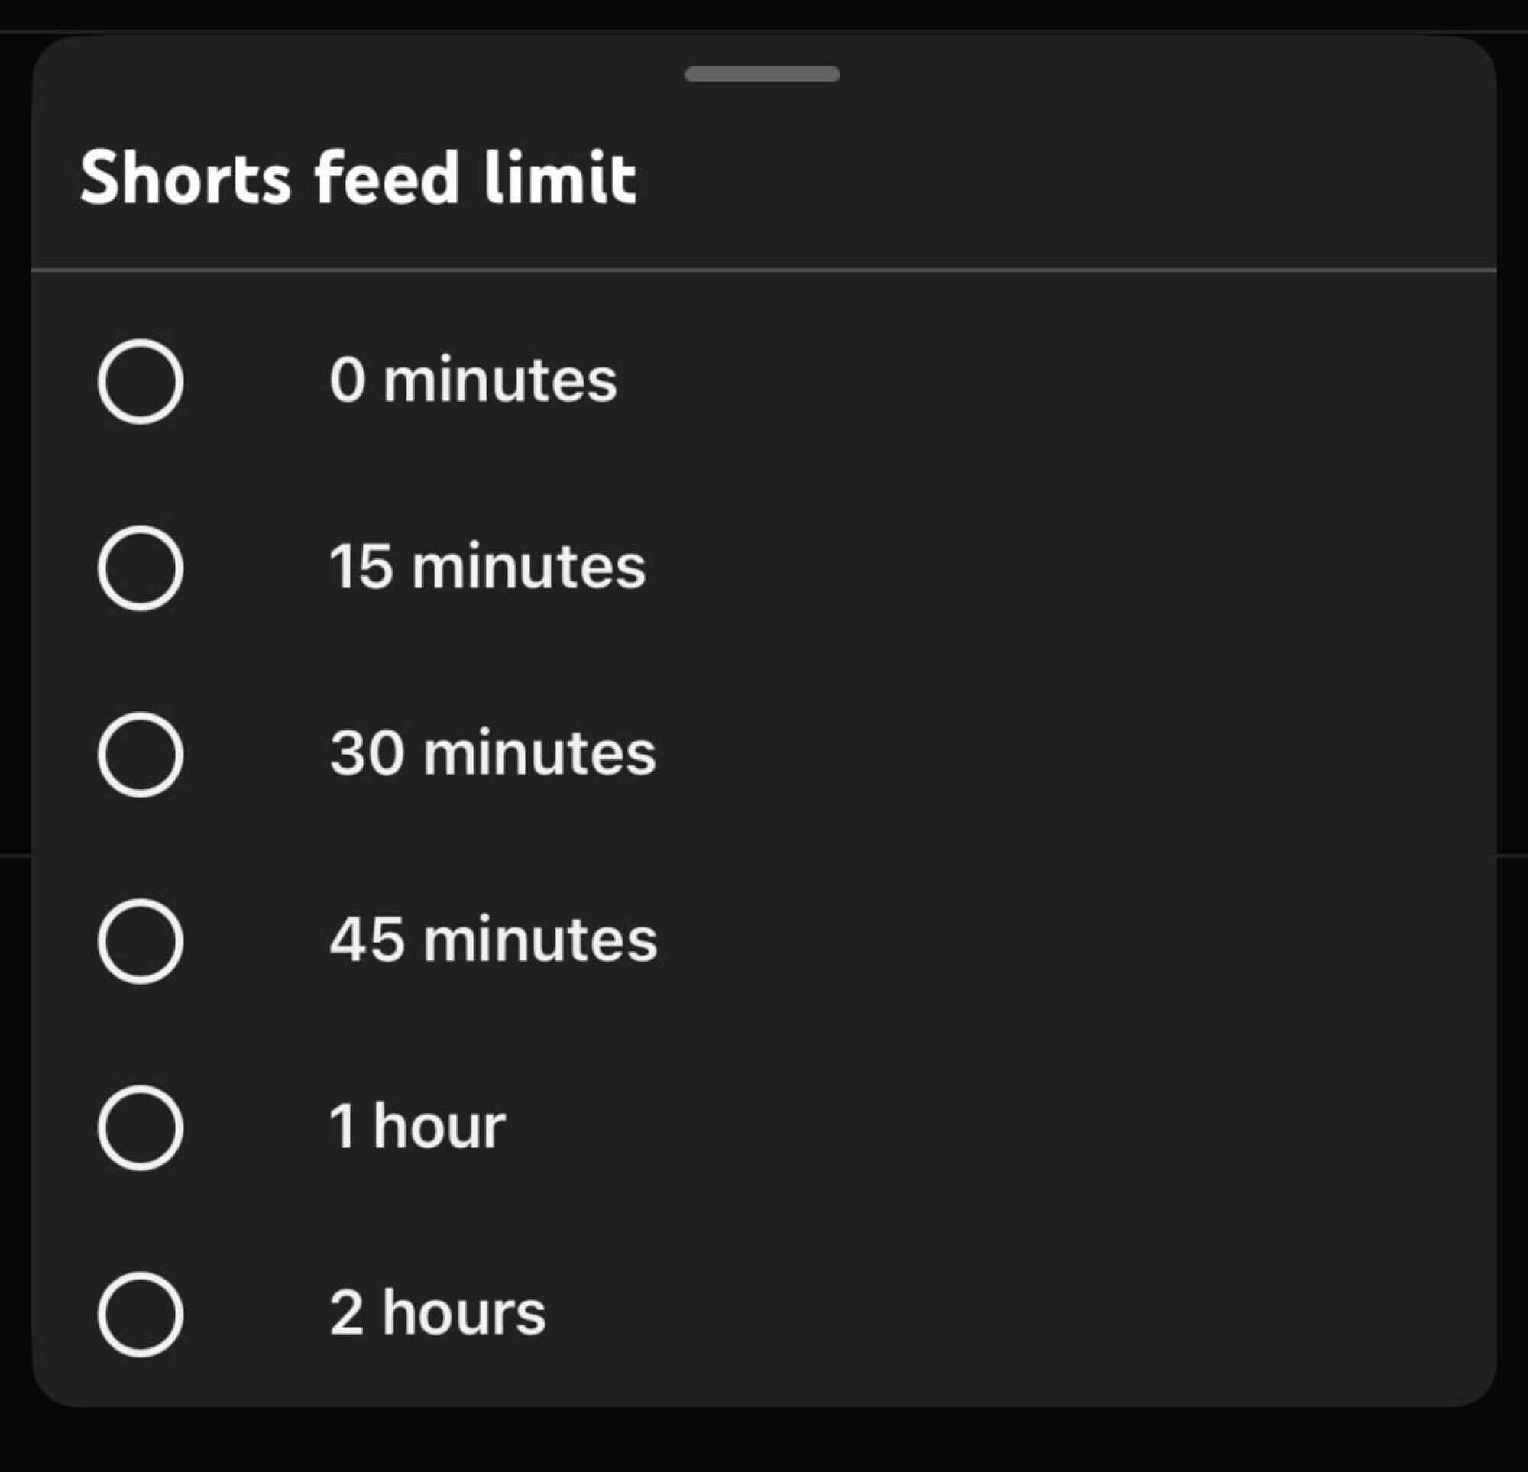Dismiss sheet via dark backdrop below it

point(764,1444)
